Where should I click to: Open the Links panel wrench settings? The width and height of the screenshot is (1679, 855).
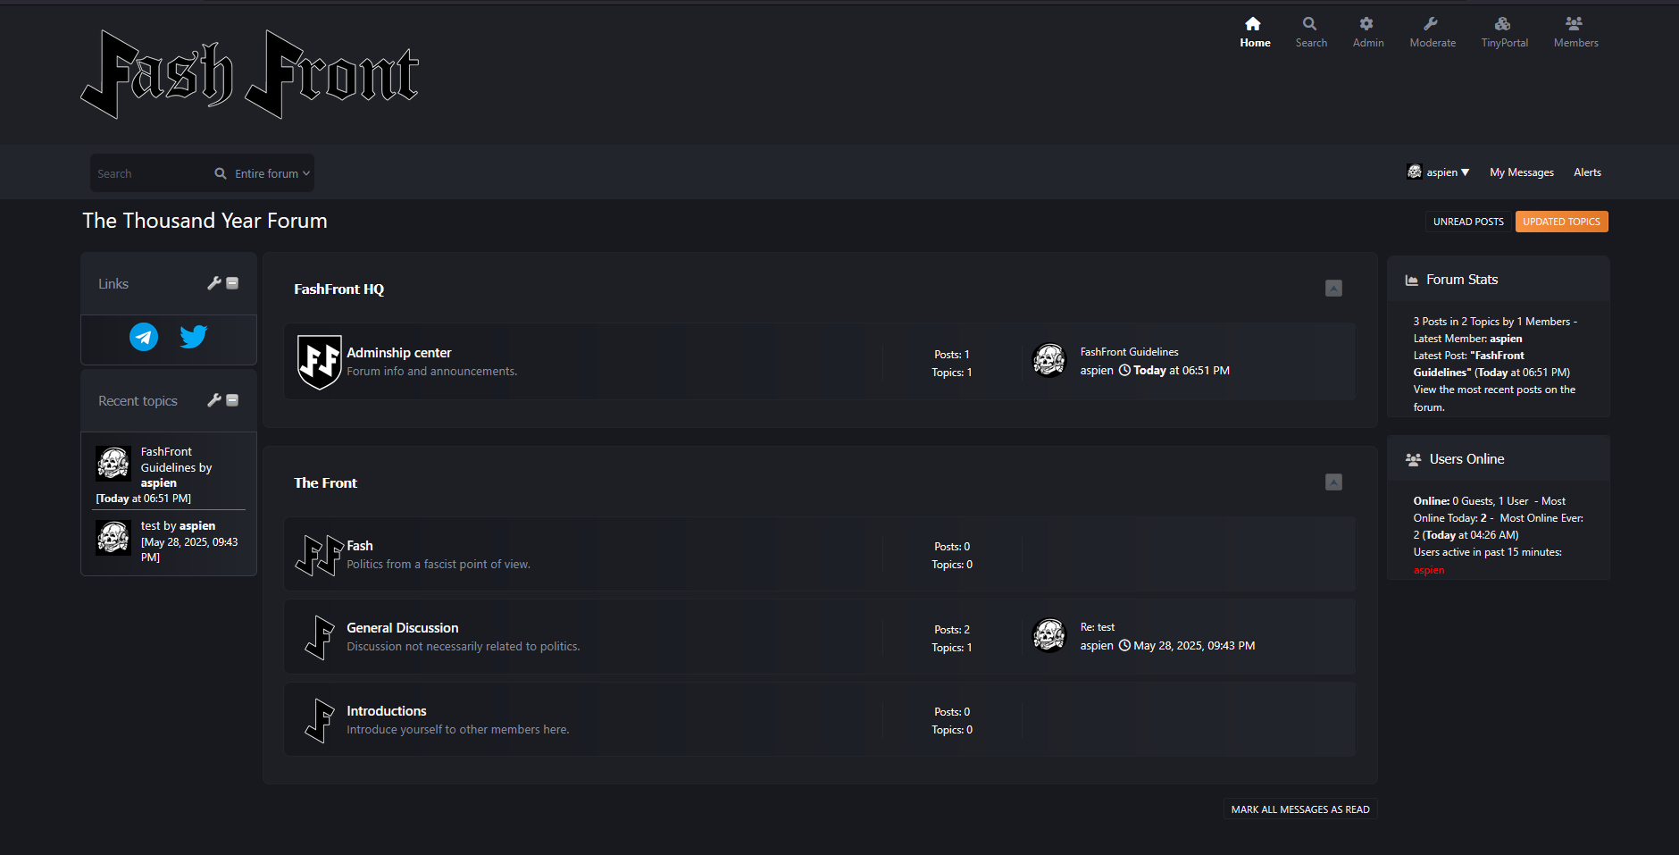(x=213, y=283)
